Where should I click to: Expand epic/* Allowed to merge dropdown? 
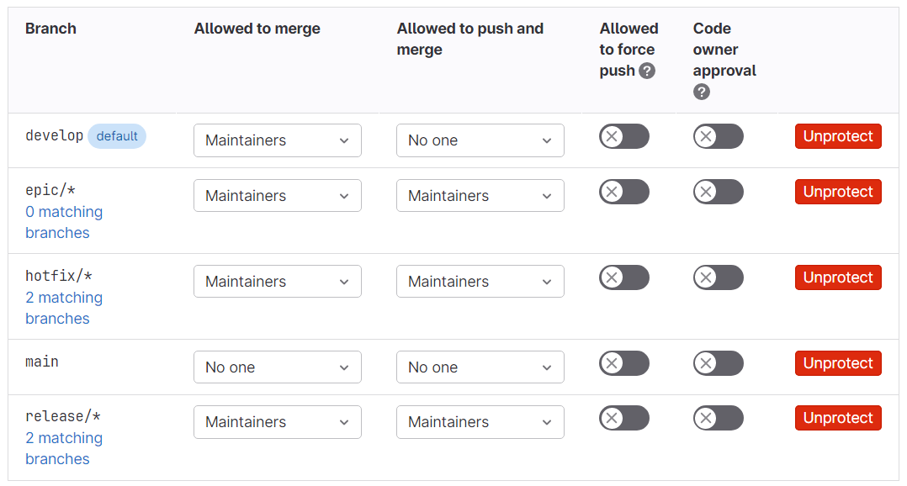tap(278, 196)
